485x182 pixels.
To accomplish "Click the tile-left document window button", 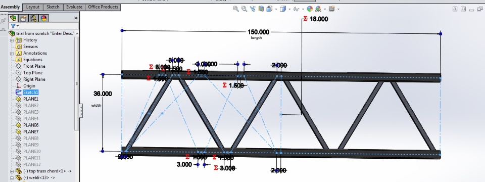I will pyautogui.click(x=455, y=9).
